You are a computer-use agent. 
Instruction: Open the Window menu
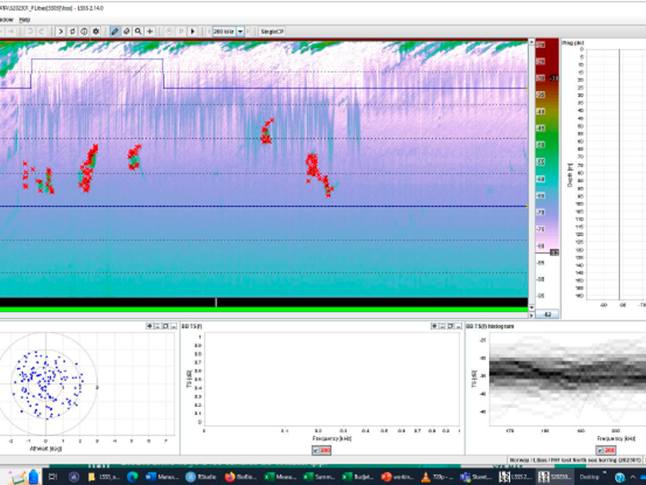tap(7, 19)
